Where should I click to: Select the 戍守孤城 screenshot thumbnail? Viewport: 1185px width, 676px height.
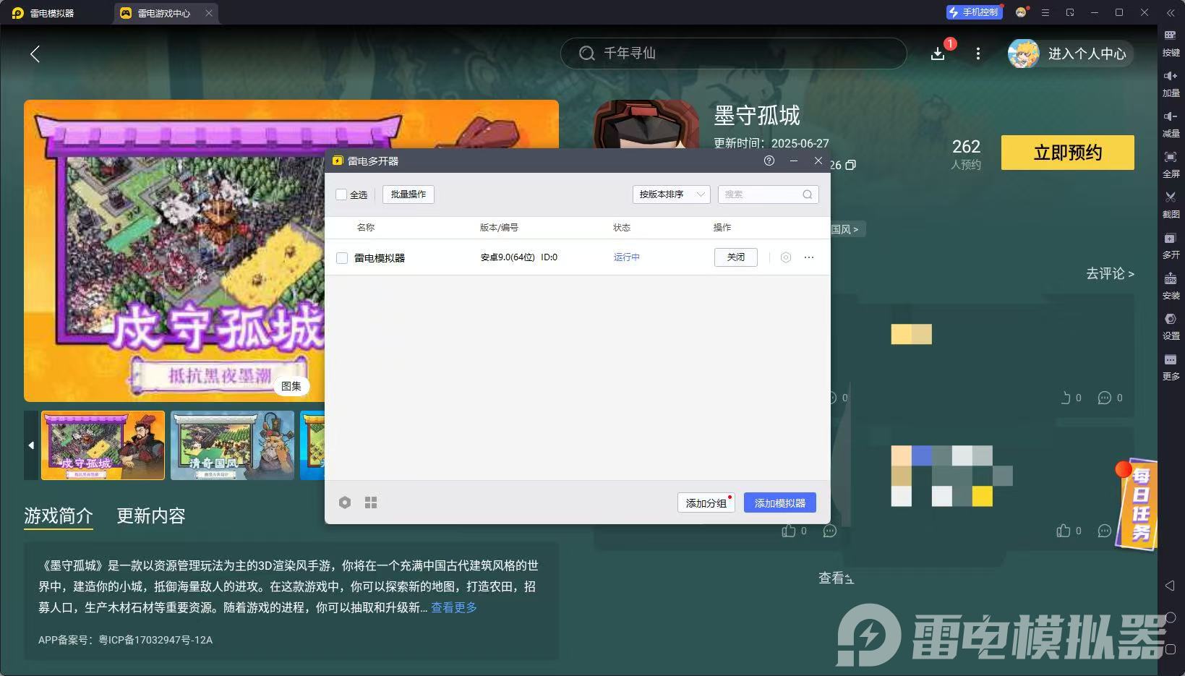103,445
